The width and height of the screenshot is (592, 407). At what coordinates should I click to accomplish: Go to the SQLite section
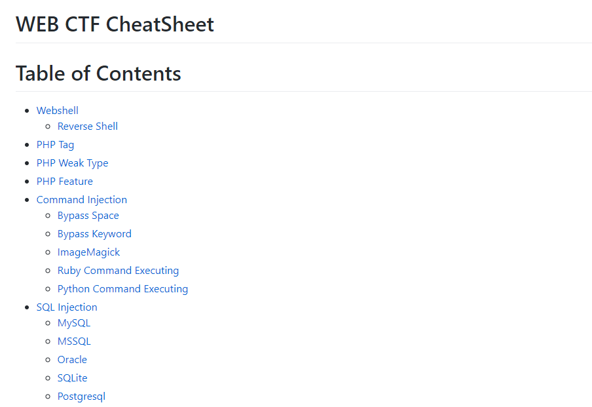[x=72, y=378]
